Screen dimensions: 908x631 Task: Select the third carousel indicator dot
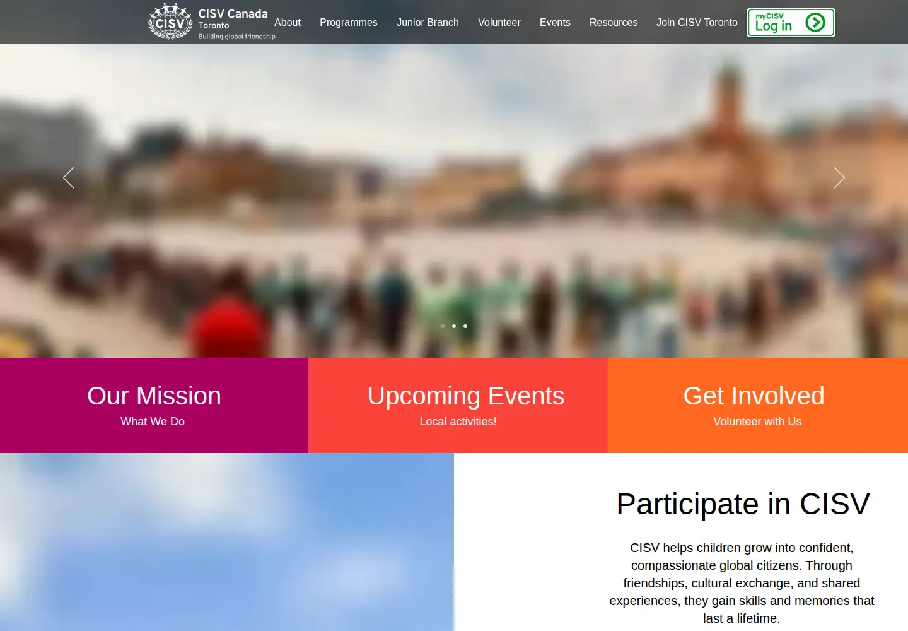tap(465, 326)
